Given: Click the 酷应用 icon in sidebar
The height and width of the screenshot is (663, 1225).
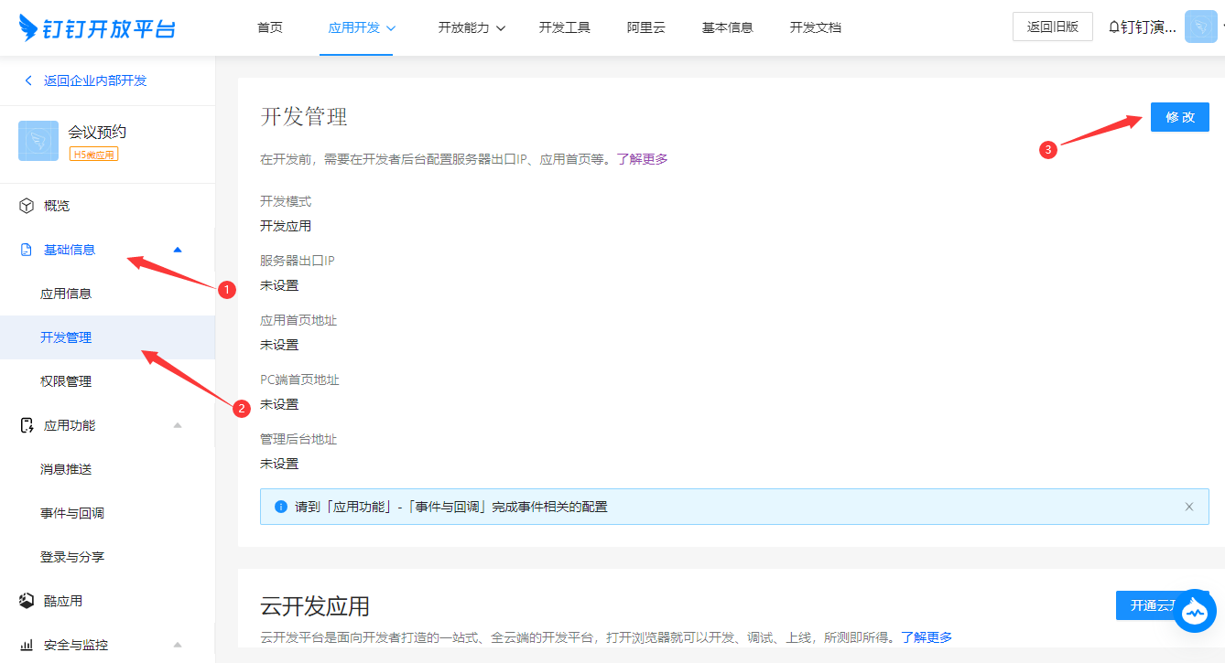Looking at the screenshot, I should (27, 601).
